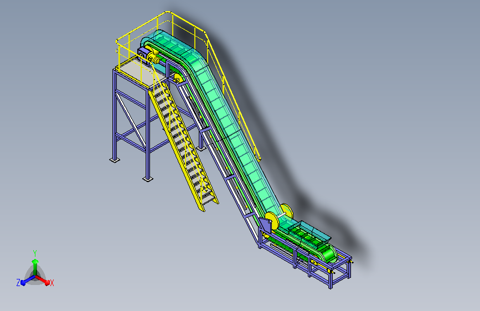
Task: Select the gray platform deck atop the tower
Action: [x=141, y=72]
